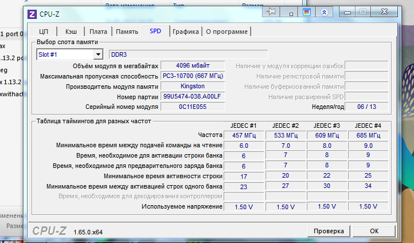Switch to the ЦП tab
Viewport: 414px width, 243px height.
(x=44, y=32)
